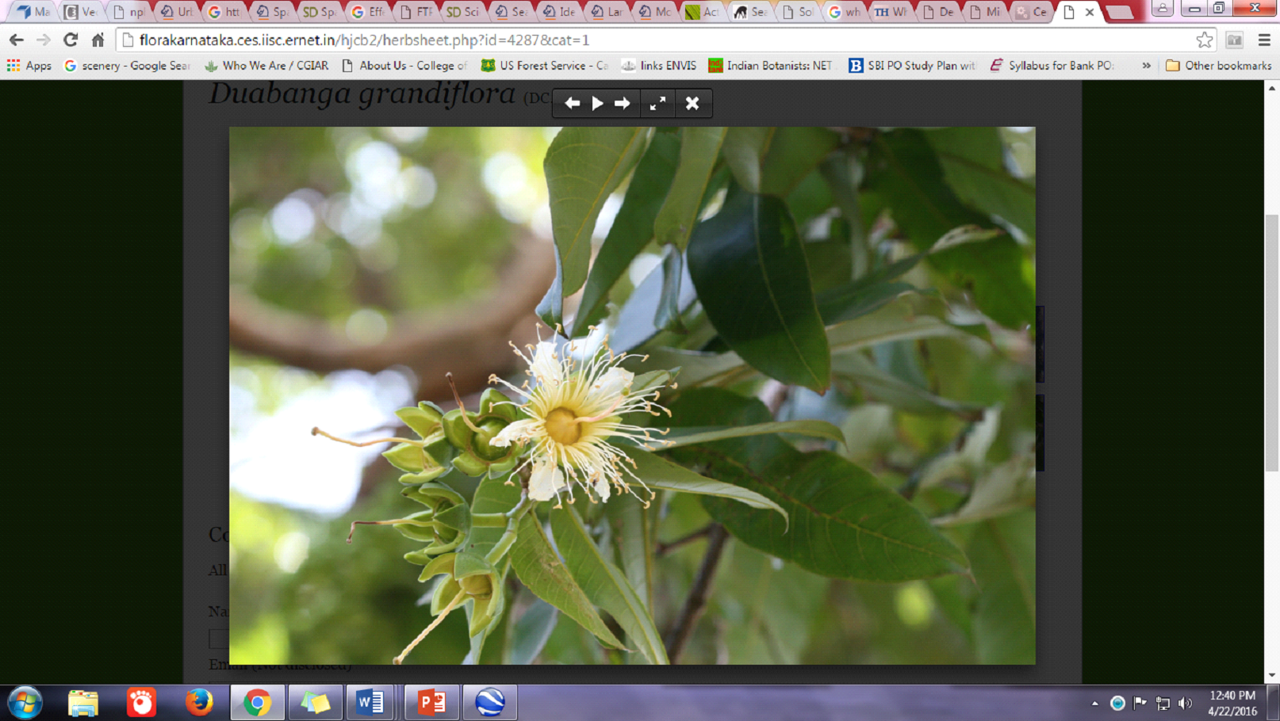Open the Indian Botanists: NET bookmark
The image size is (1280, 721).
tap(770, 66)
